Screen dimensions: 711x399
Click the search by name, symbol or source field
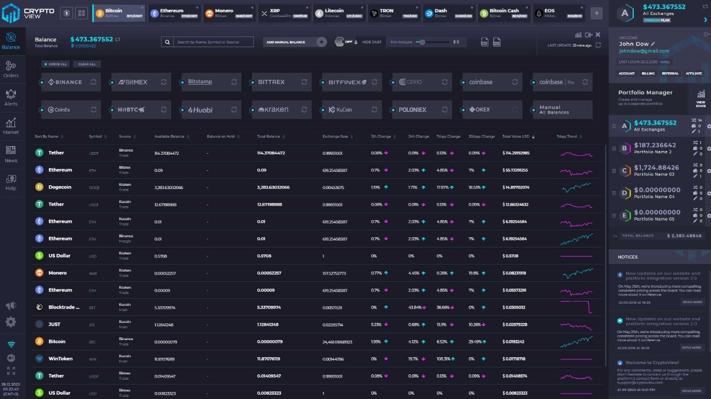tap(214, 42)
